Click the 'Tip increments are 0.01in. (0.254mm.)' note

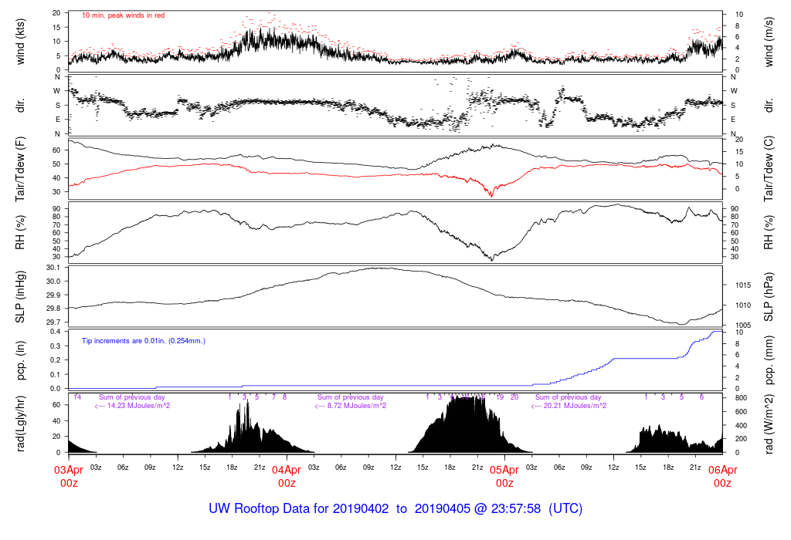[144, 341]
